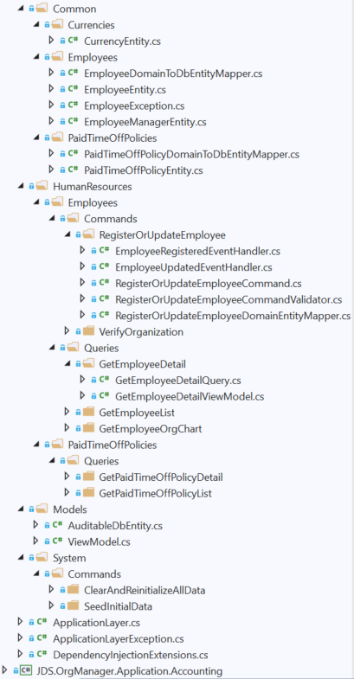The height and width of the screenshot is (679, 354).
Task: Click the C# icon of EmployeeRegisteredEventHandler.cs
Action: [x=104, y=251]
